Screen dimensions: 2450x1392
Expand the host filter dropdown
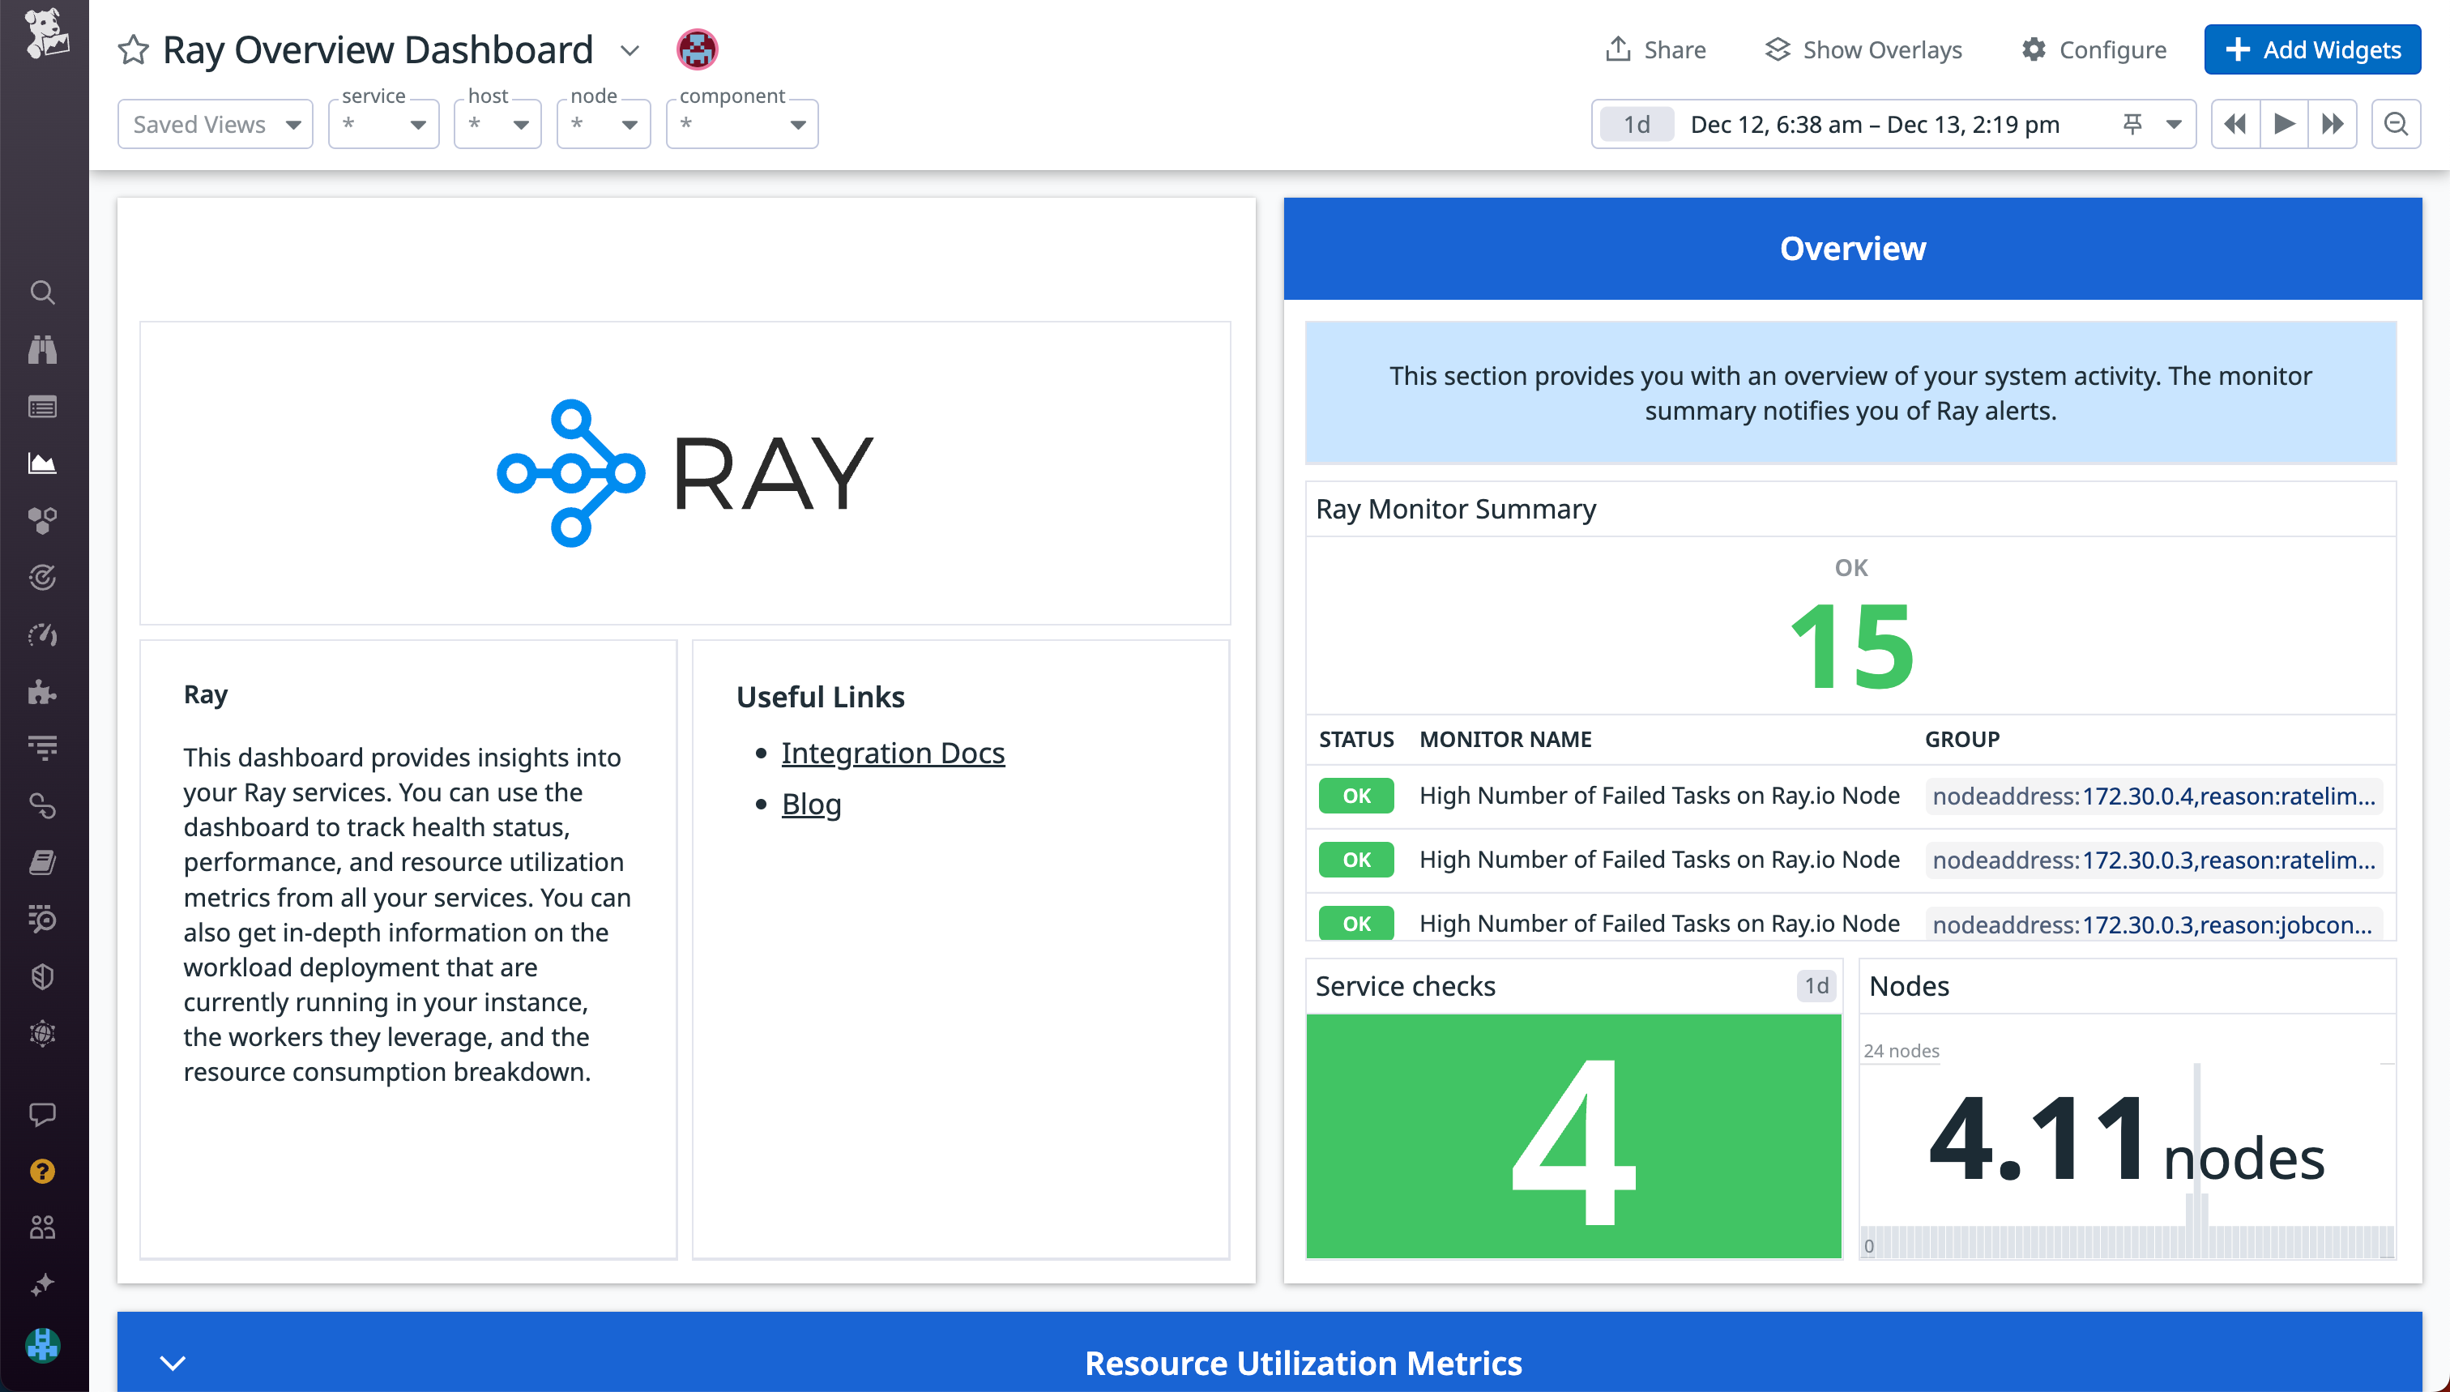[496, 123]
